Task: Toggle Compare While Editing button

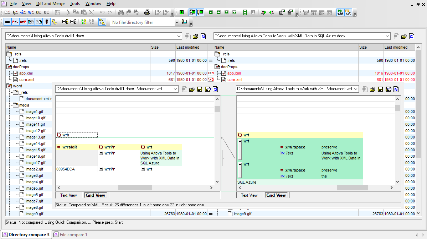Action: coord(200,12)
